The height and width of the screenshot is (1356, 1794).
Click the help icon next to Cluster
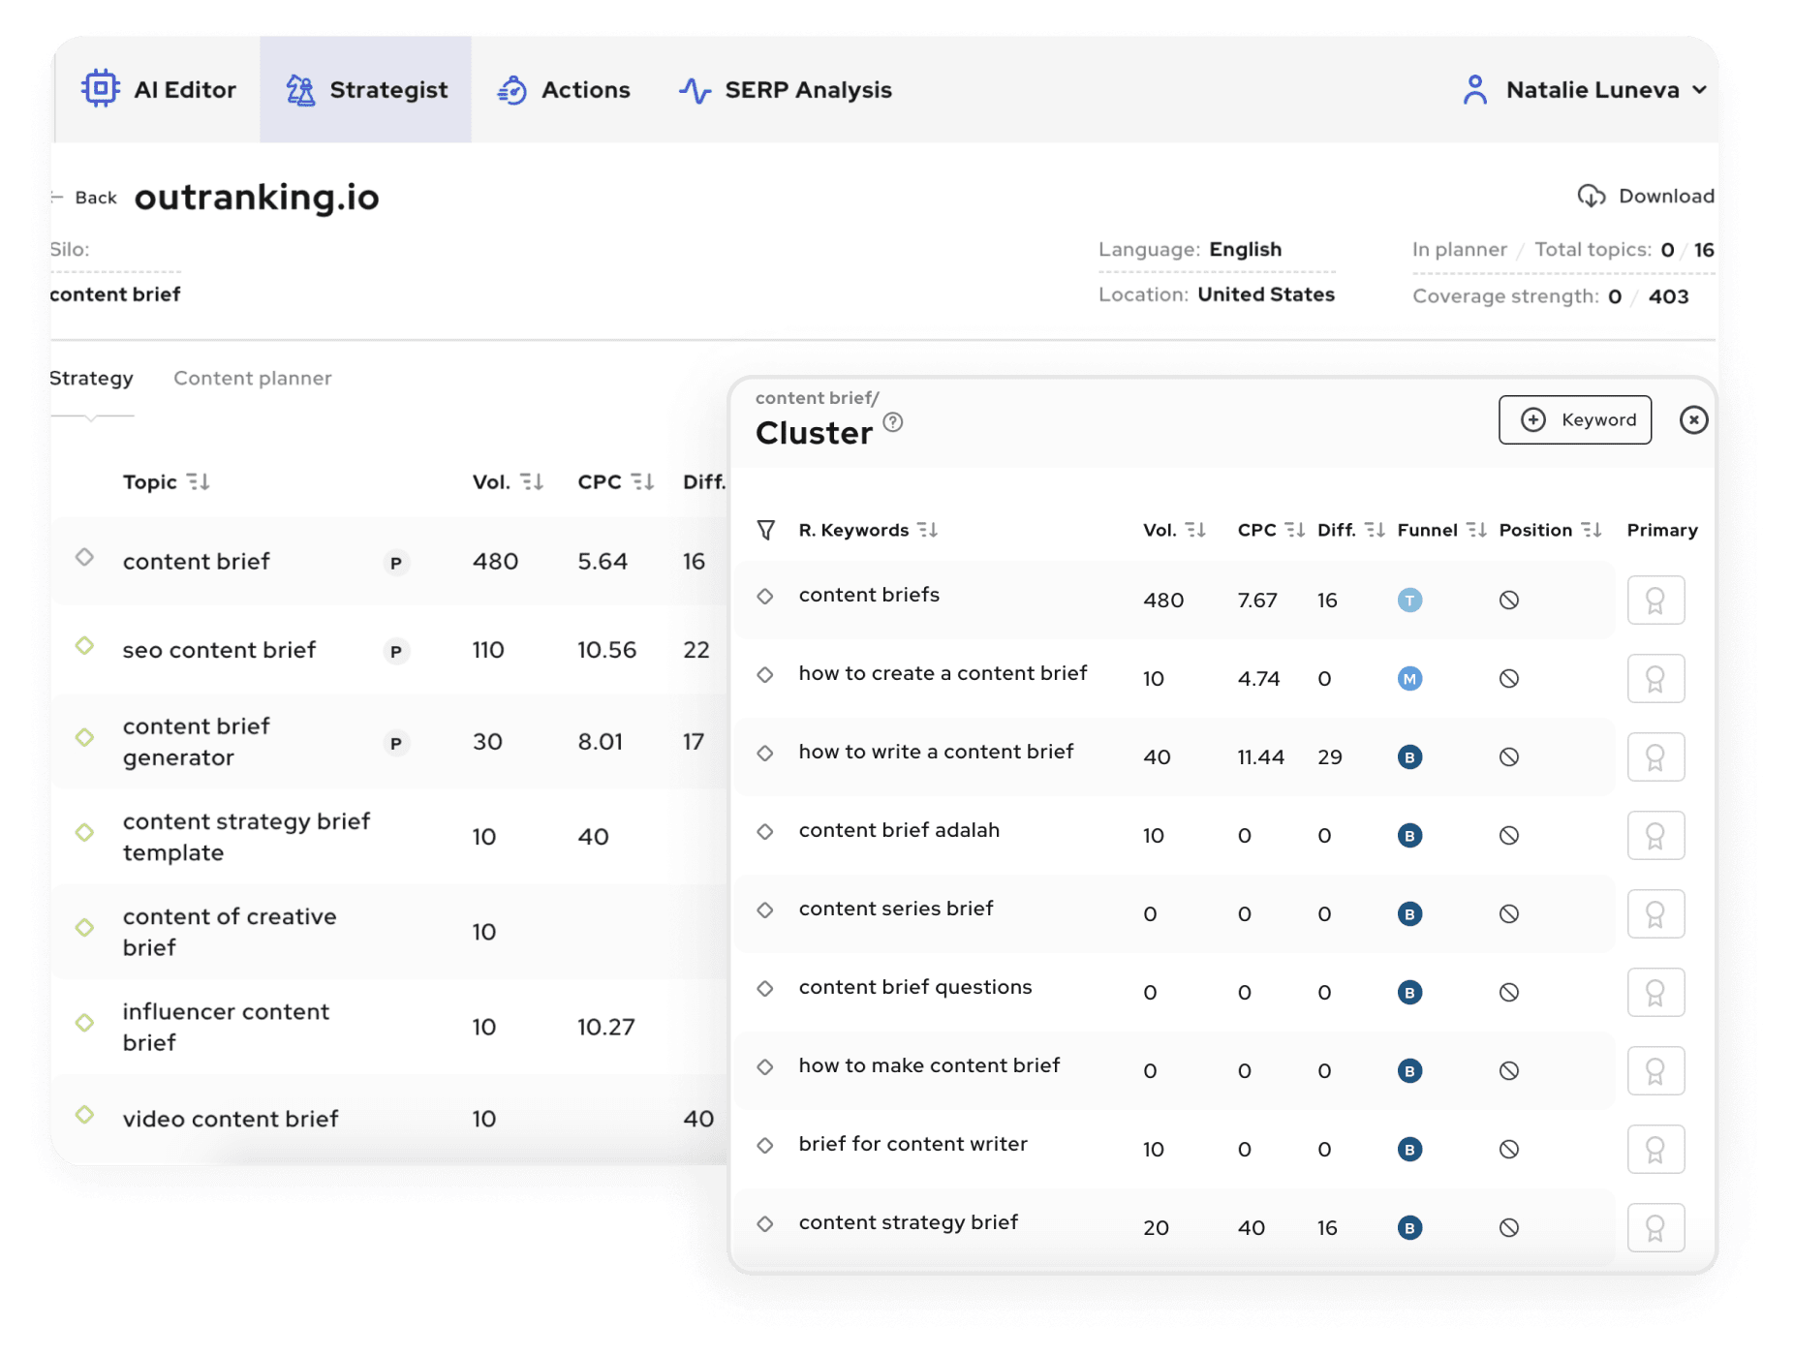893,420
